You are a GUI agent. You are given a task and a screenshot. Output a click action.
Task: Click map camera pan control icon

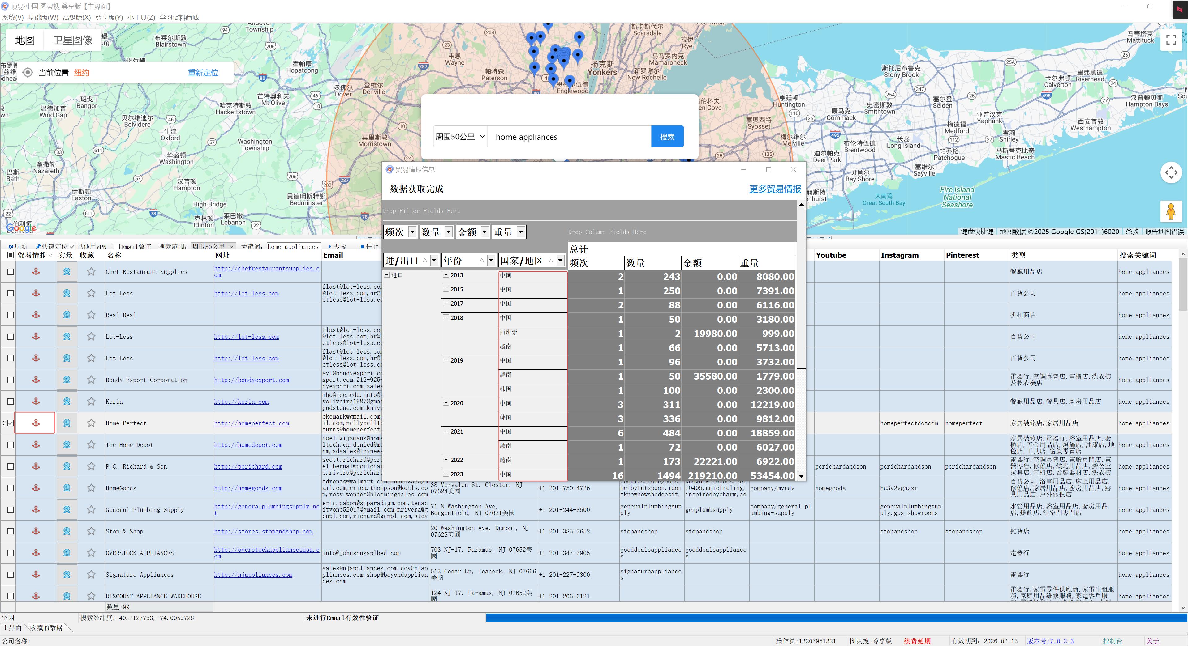[1170, 173]
